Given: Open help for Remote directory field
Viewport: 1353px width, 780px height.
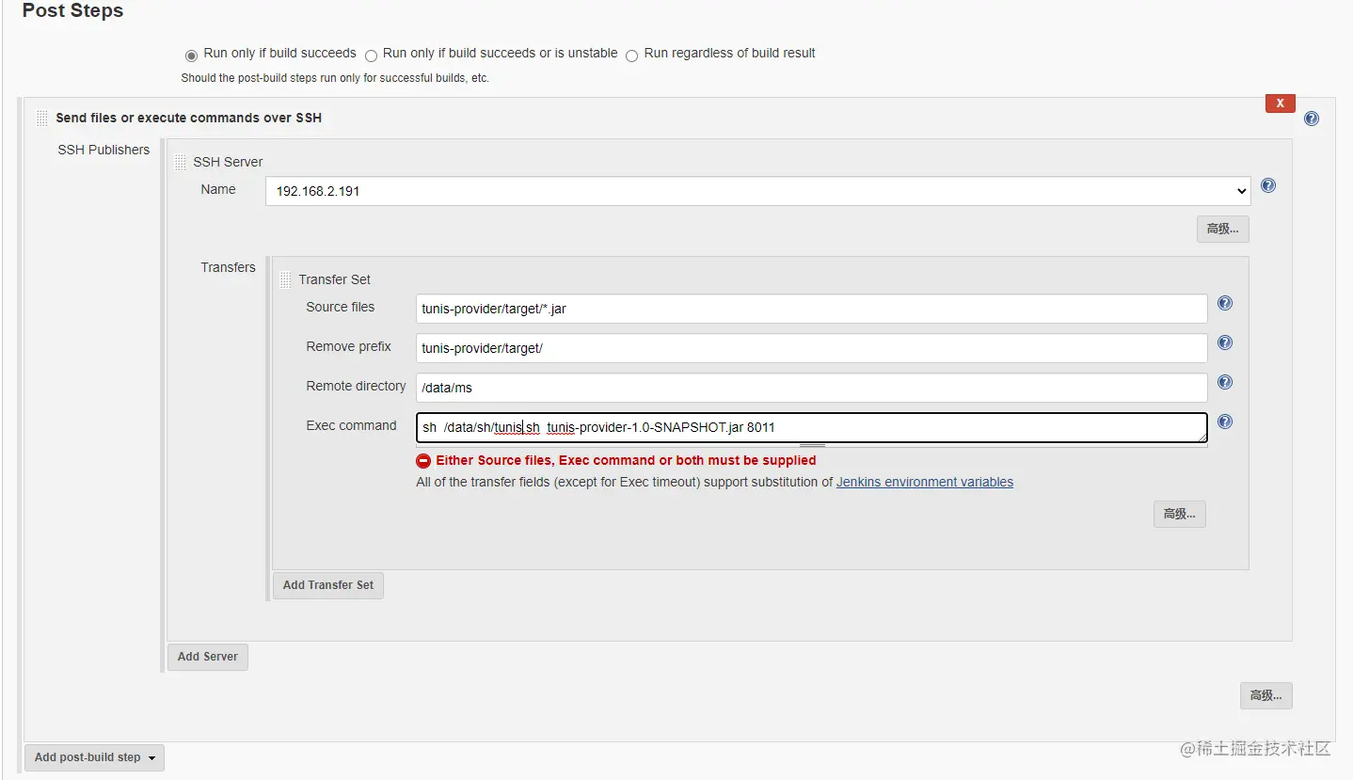Looking at the screenshot, I should point(1225,382).
